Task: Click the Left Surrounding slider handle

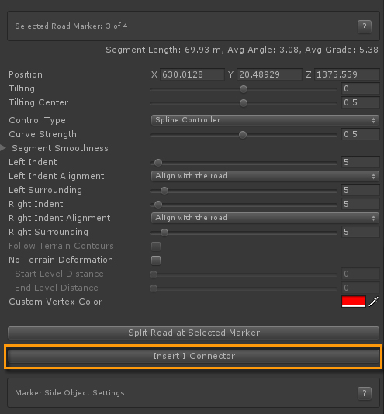Action: (164, 191)
